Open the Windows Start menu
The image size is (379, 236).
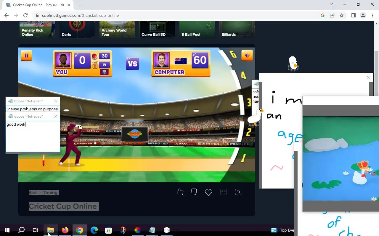click(7, 230)
